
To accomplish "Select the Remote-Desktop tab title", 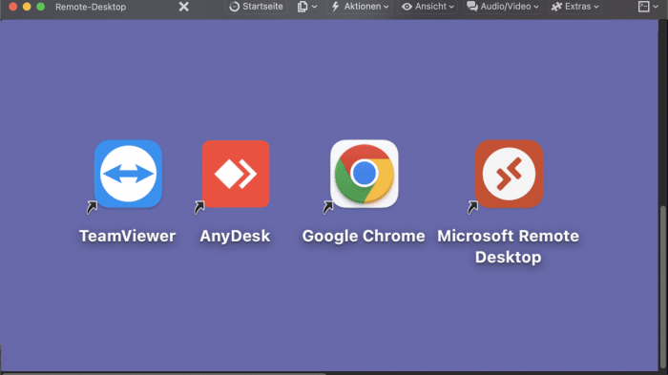I will click(91, 7).
